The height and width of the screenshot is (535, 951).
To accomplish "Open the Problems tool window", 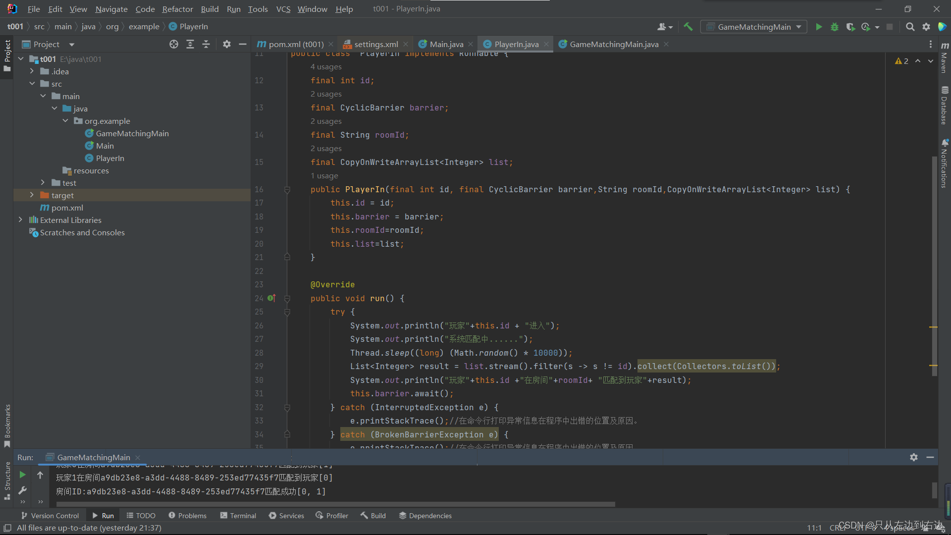I will pos(187,516).
